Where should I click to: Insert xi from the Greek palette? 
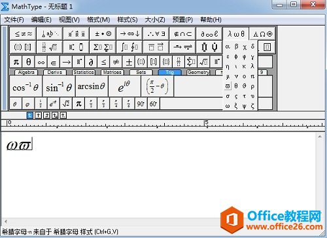[236, 106]
